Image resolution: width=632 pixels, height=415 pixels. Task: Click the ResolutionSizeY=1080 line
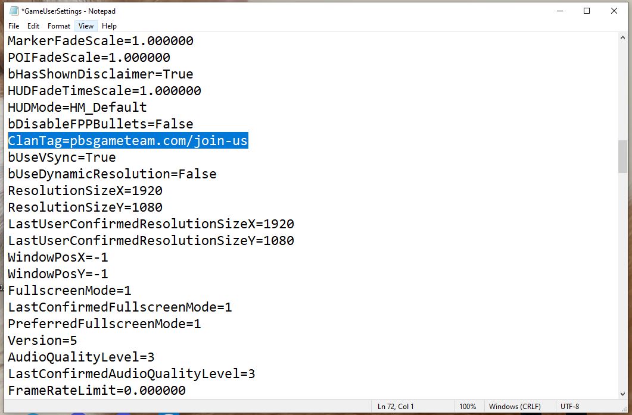coord(85,207)
